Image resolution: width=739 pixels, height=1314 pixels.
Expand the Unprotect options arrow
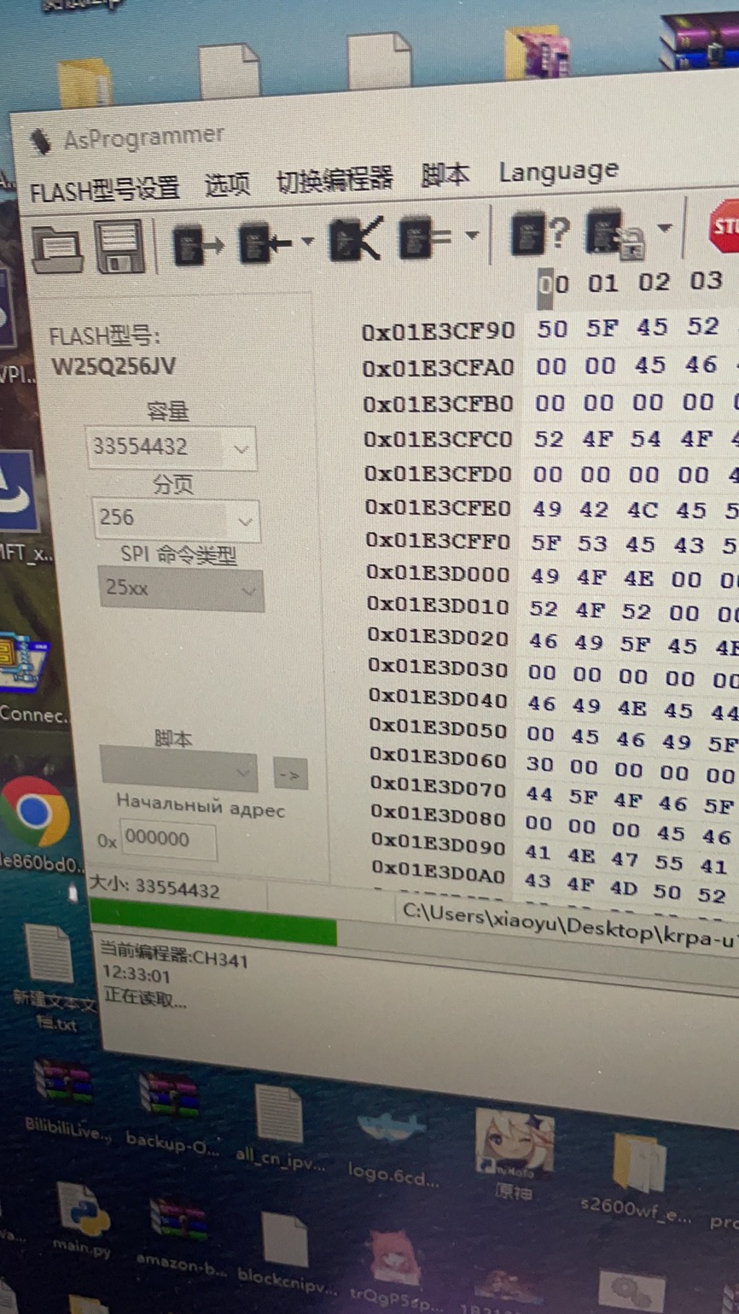tap(664, 228)
